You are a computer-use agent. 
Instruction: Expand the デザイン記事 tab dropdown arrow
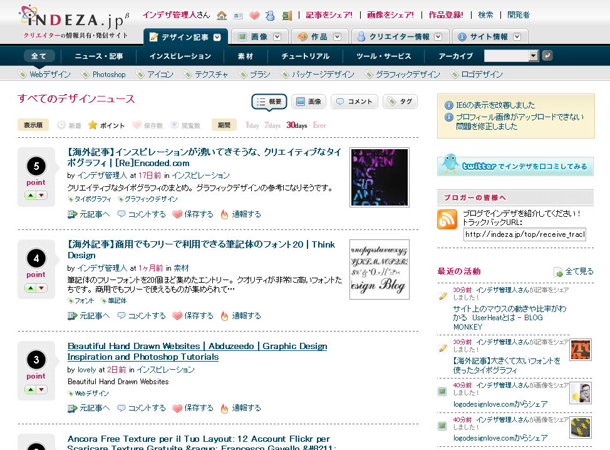(x=217, y=38)
